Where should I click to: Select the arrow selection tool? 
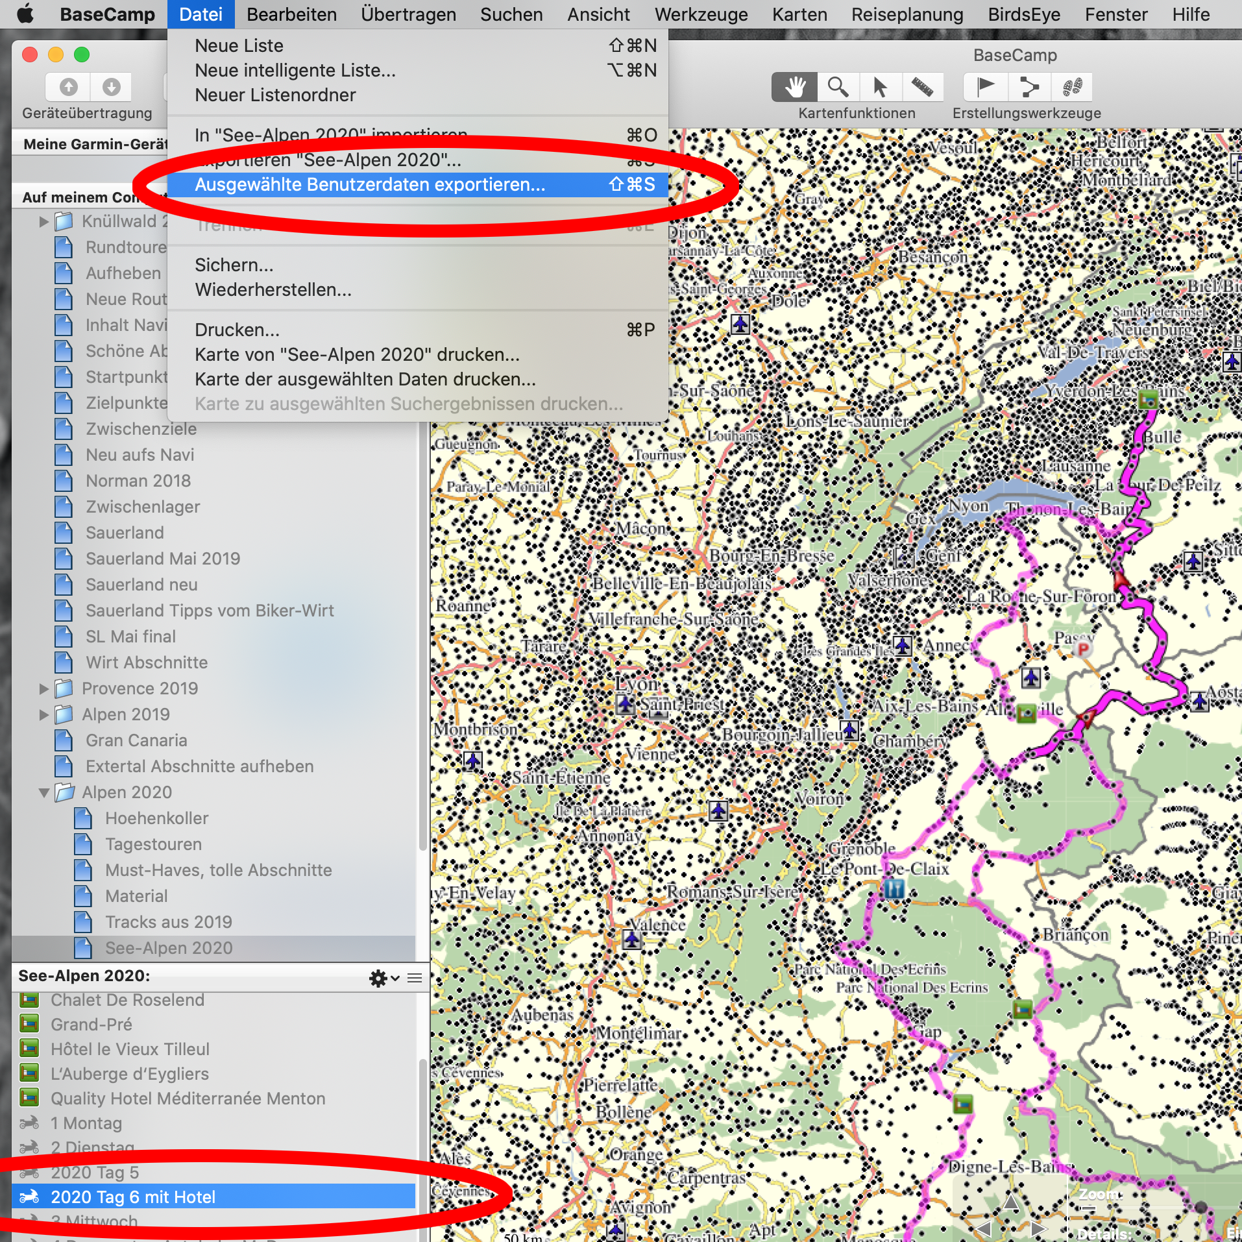coord(880,87)
